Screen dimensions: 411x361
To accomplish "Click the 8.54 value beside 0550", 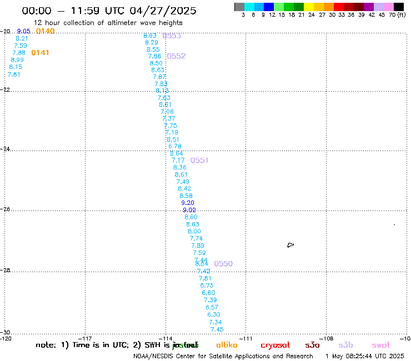I will (202, 264).
